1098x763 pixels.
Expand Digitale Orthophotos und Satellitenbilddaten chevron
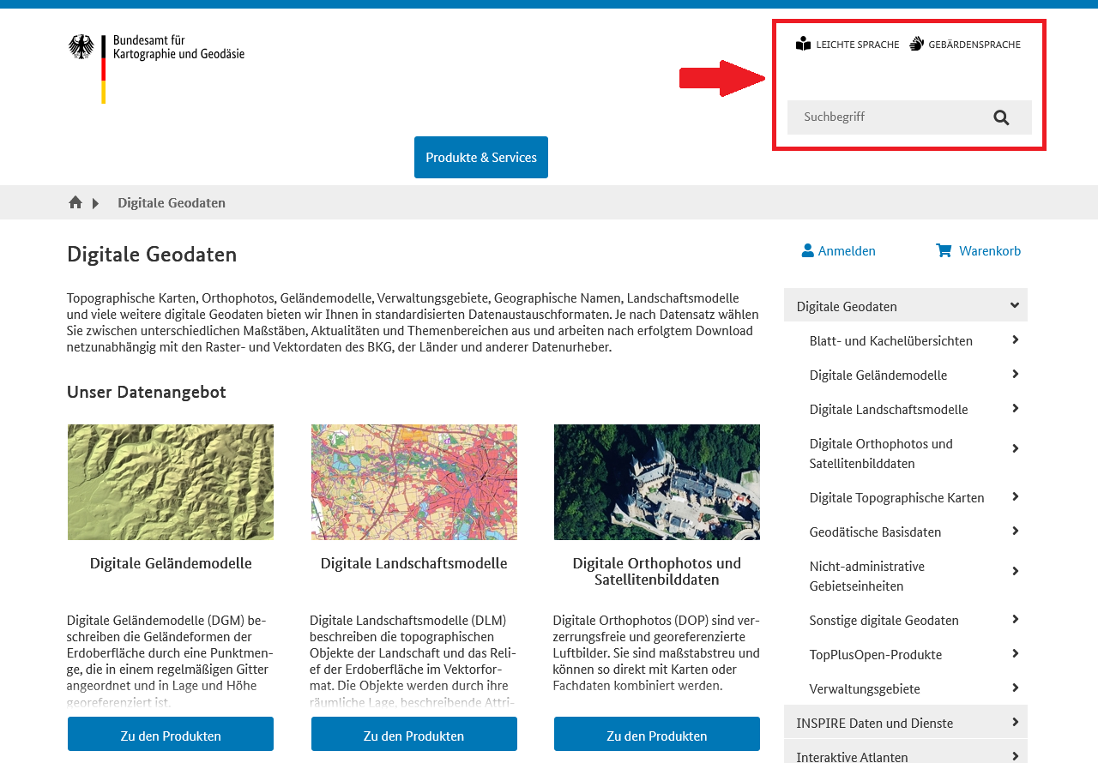tap(1015, 448)
